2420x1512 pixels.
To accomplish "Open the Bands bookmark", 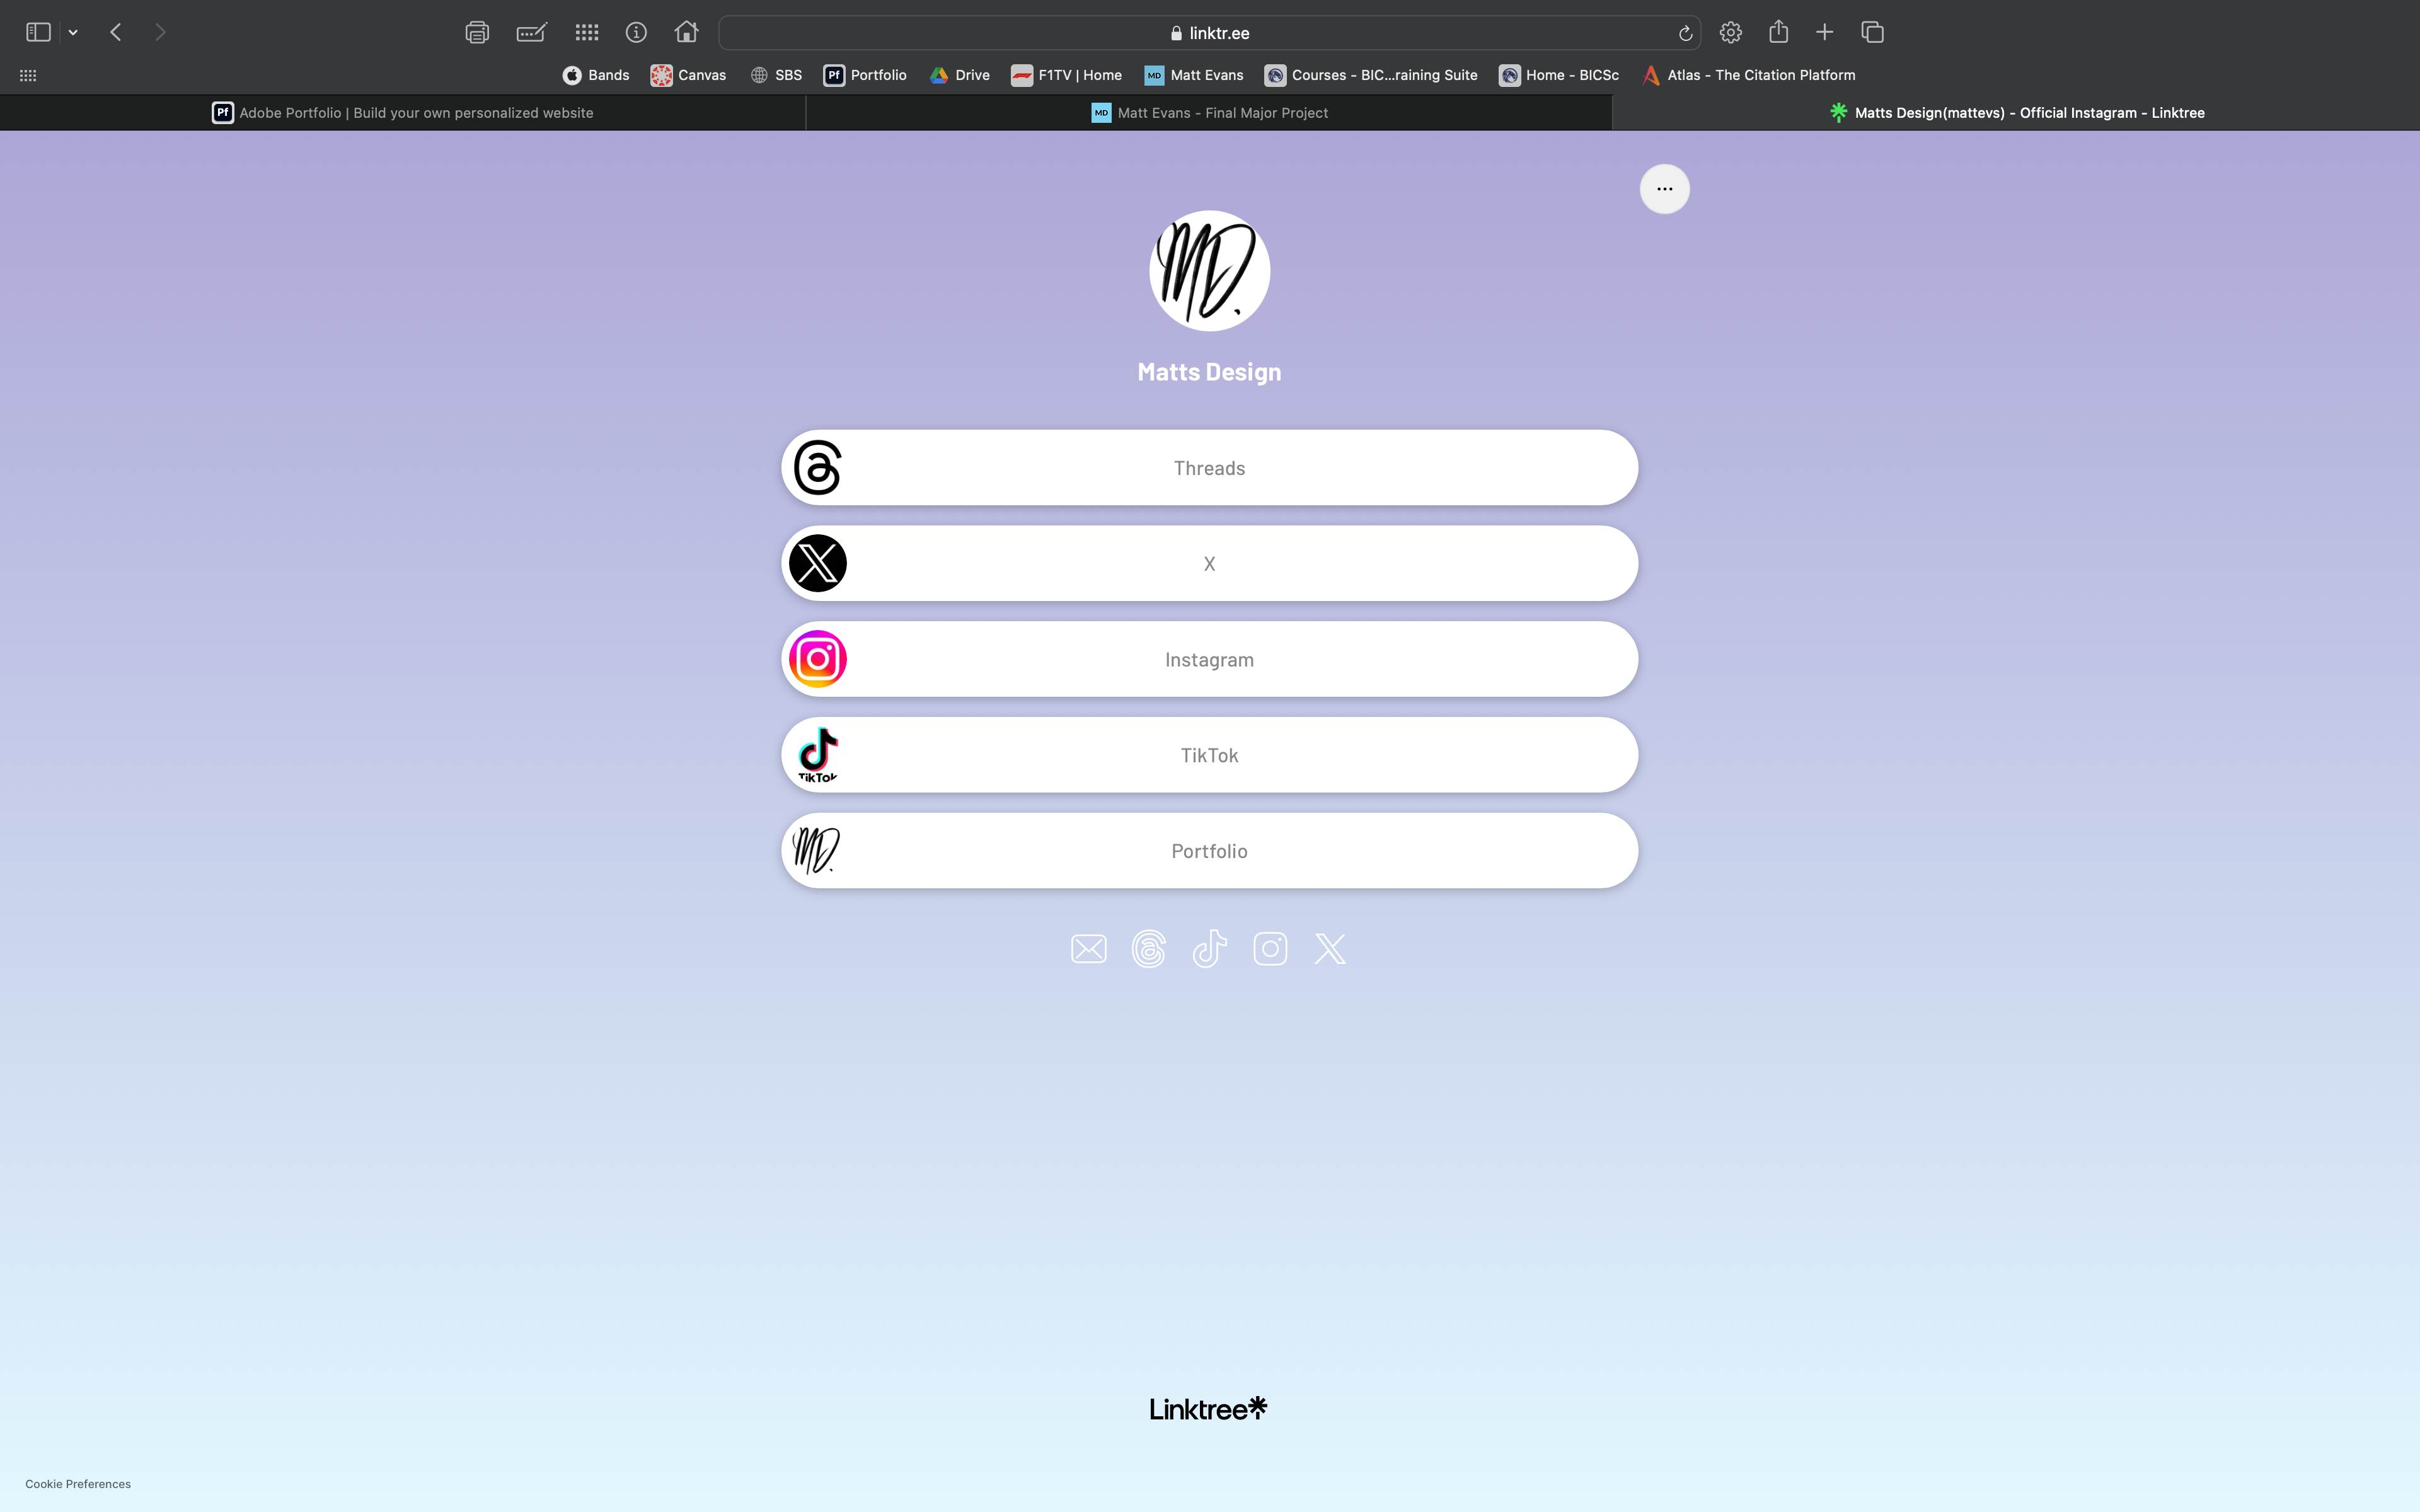I will click(596, 75).
